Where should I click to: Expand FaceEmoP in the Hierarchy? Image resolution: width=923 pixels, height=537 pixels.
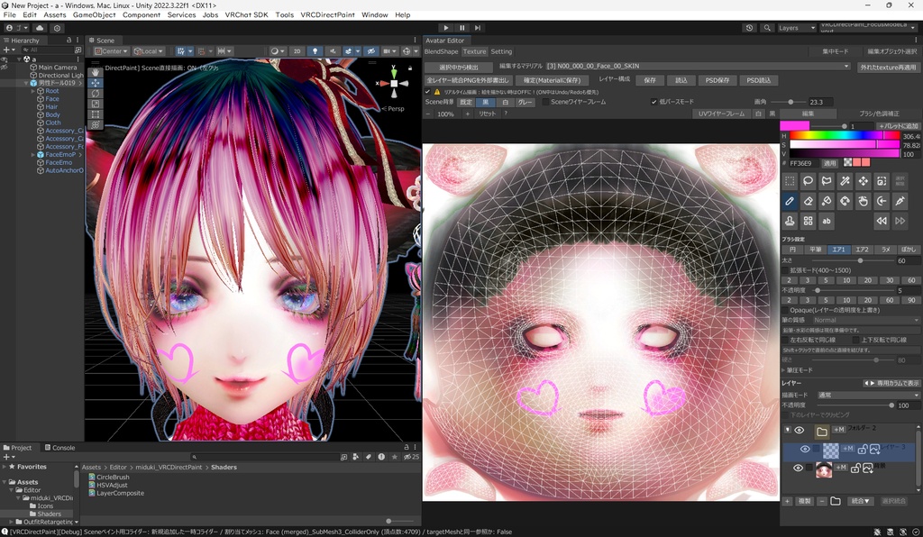pos(33,155)
